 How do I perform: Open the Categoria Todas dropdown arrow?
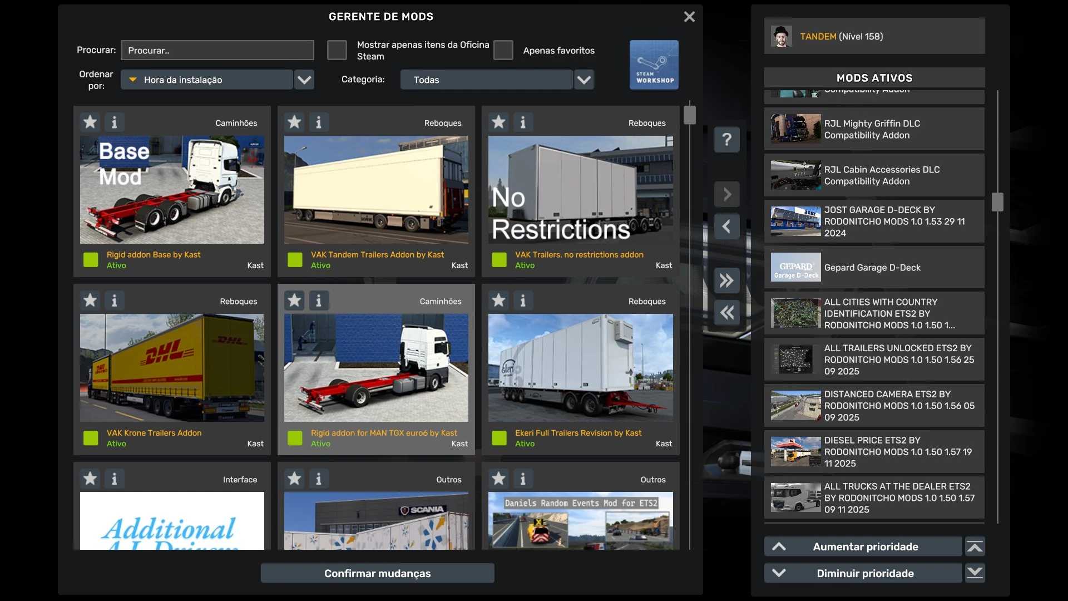coord(584,80)
